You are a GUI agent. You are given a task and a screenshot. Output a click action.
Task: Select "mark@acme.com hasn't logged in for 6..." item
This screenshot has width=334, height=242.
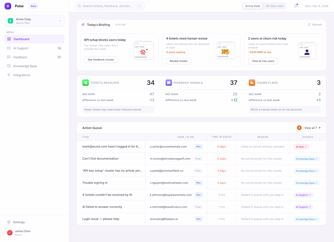[x=111, y=147]
